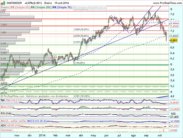Click the oct label on the time axis
The height and width of the screenshot is (138, 183).
(x=160, y=135)
